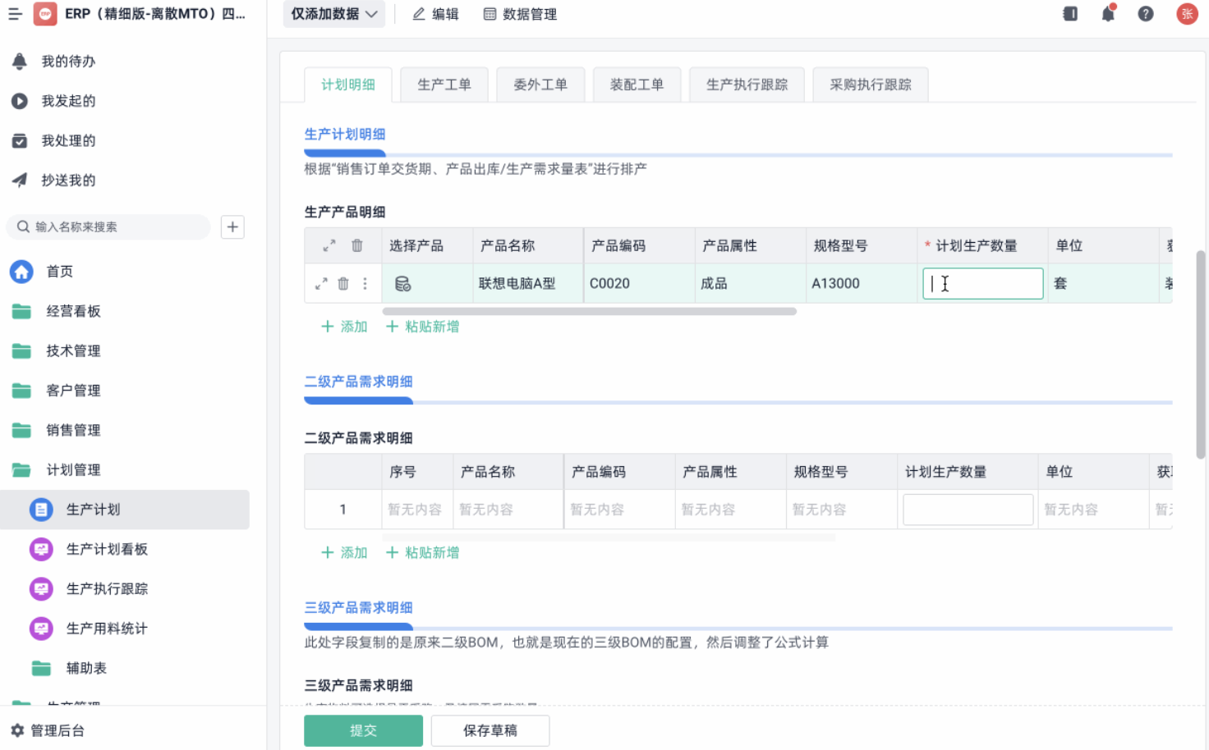Screen dimensions: 1209x750
Task: Open the notification bell icon
Action: click(x=1108, y=14)
